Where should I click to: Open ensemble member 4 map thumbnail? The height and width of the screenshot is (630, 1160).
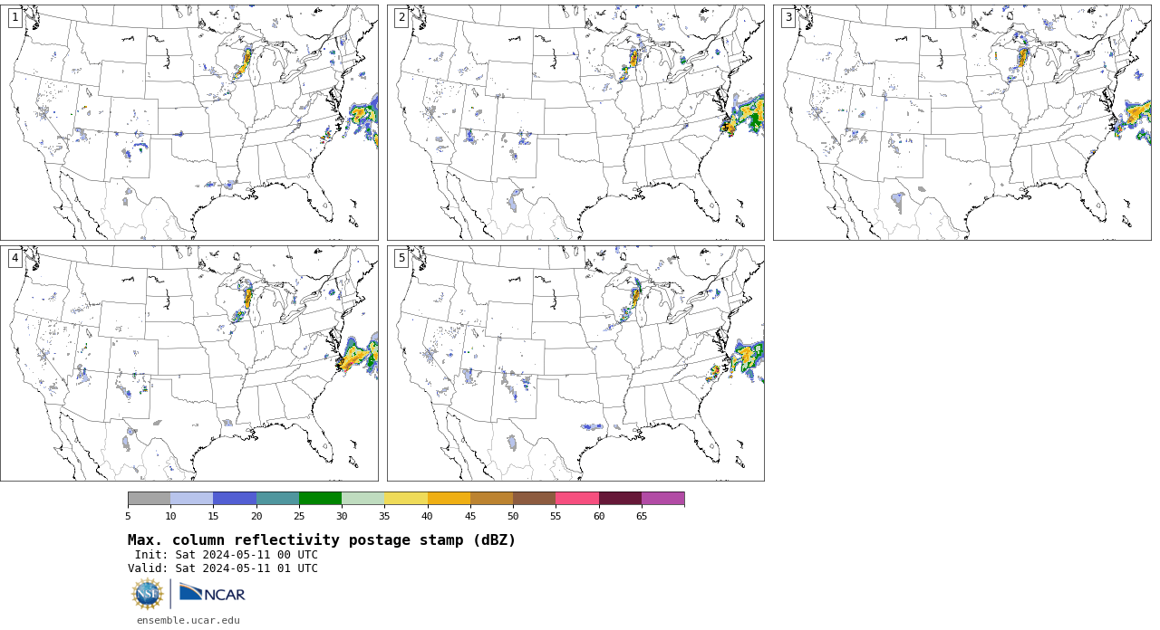(189, 363)
